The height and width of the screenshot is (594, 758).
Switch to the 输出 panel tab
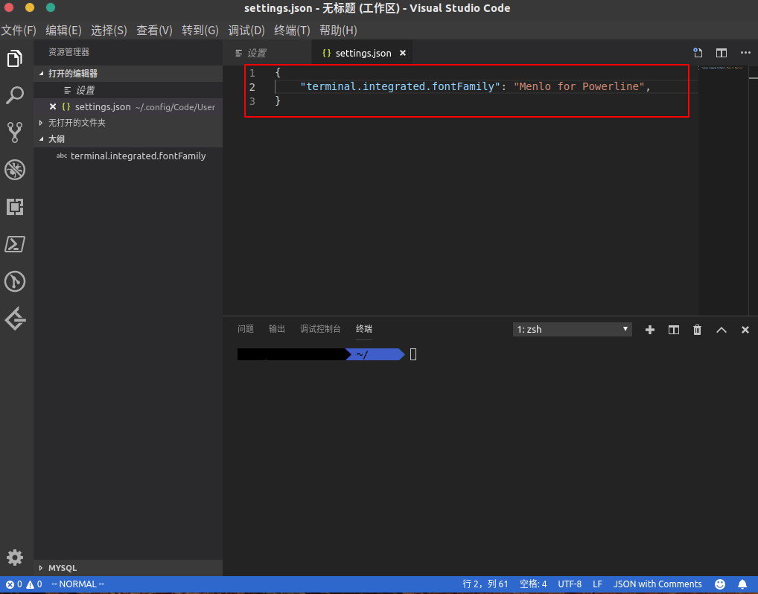click(x=277, y=329)
